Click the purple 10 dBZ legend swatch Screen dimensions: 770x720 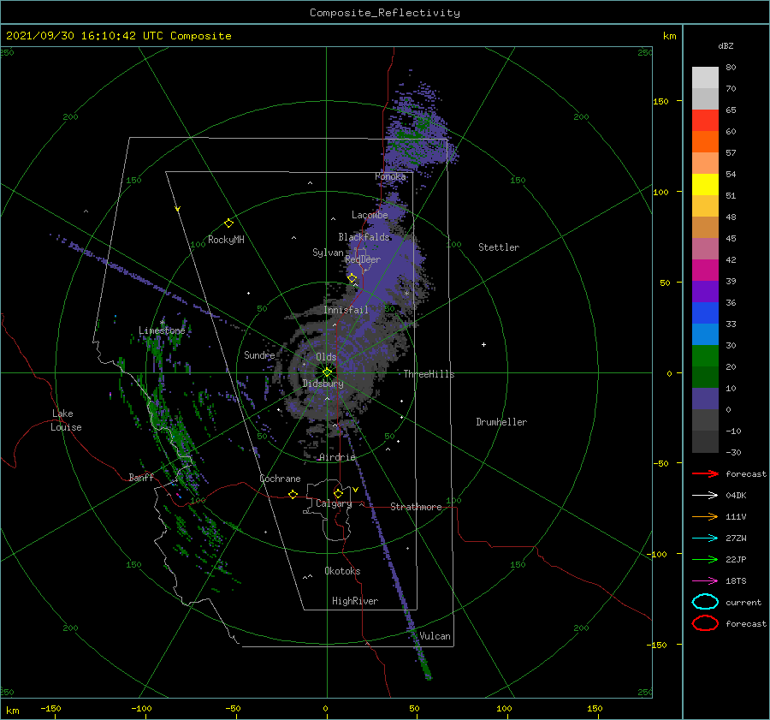[x=705, y=398]
